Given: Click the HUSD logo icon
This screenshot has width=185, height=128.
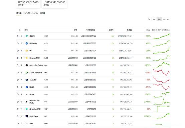Looking at the screenshot, I should click(27, 87).
